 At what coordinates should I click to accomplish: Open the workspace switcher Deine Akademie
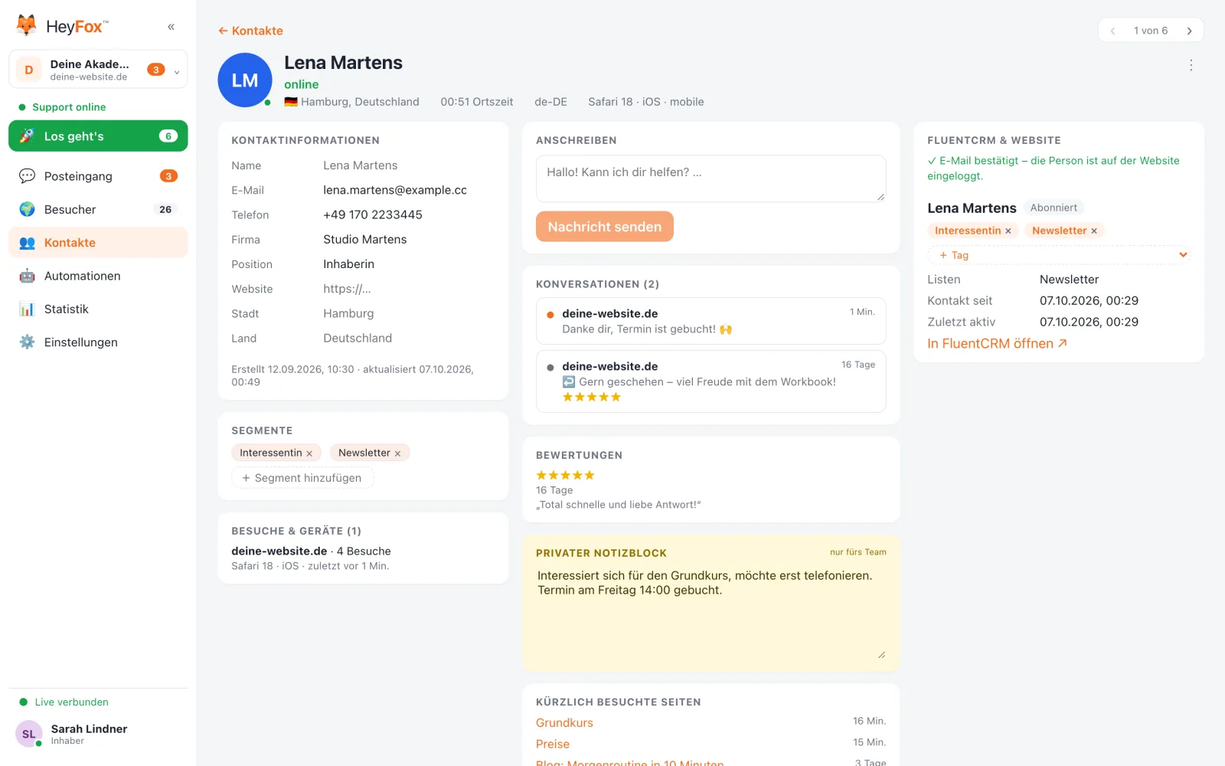point(98,70)
